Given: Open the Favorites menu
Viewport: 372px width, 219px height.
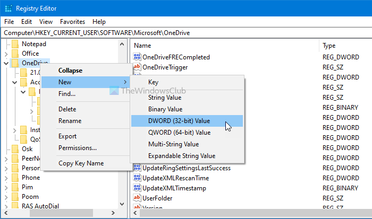Looking at the screenshot, I should tap(72, 22).
